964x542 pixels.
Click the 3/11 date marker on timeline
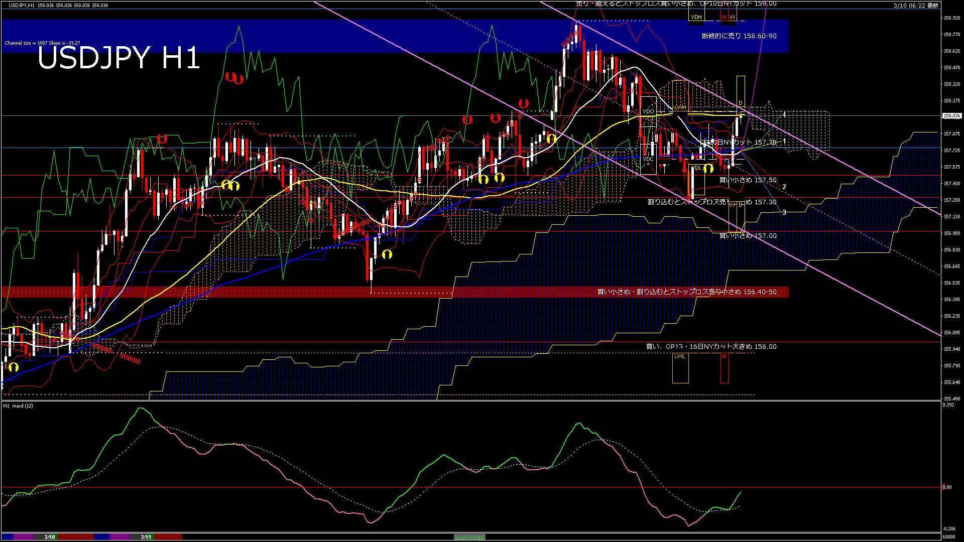(146, 537)
